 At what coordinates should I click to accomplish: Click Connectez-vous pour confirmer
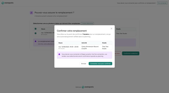pyautogui.click(x=100, y=64)
